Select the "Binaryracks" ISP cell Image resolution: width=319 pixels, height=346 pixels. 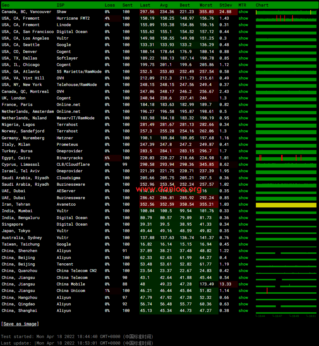(70, 158)
